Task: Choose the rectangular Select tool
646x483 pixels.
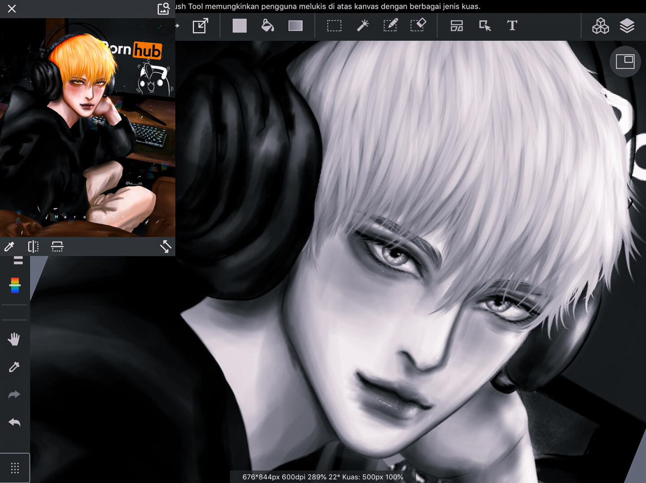Action: (x=334, y=26)
